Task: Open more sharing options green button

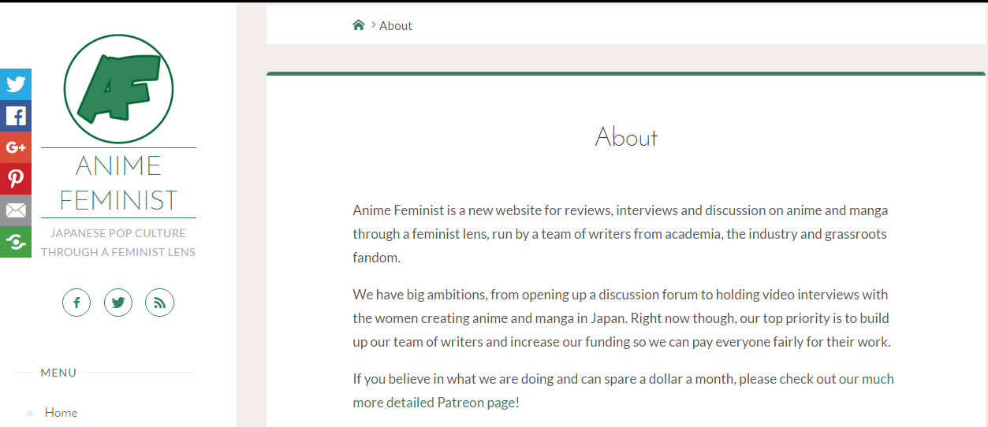Action: [16, 241]
